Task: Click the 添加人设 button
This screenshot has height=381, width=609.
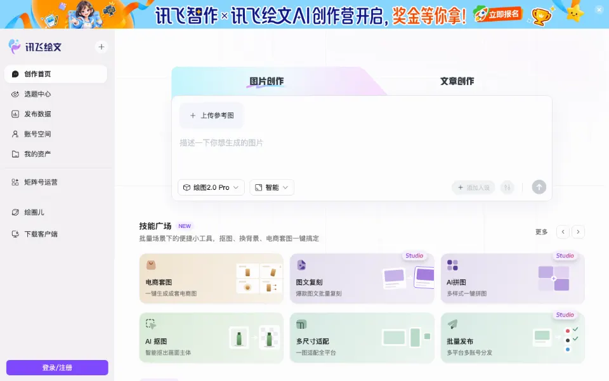Action: [473, 187]
